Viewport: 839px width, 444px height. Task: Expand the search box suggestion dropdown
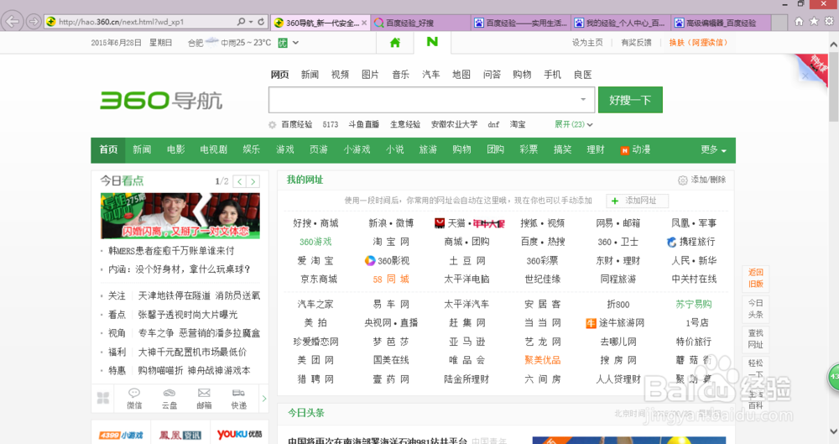583,100
